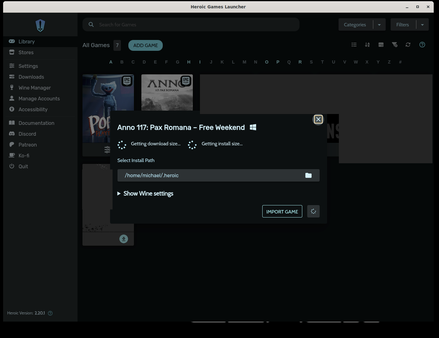The image size is (439, 338).
Task: Show the Discord community page
Action: [27, 134]
